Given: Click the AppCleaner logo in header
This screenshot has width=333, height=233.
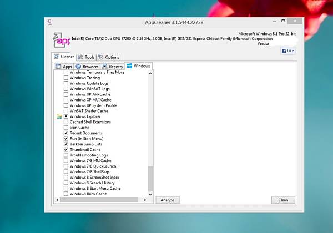Looking at the screenshot, I should (61, 40).
